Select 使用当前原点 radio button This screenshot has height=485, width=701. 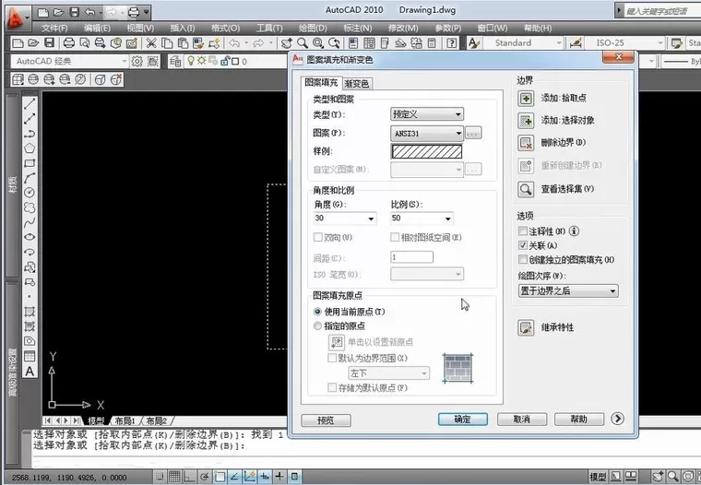point(317,312)
